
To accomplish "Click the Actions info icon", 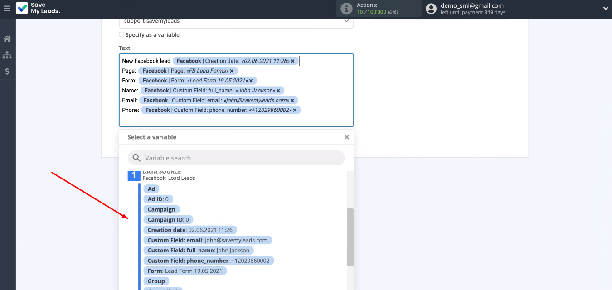I will [346, 9].
